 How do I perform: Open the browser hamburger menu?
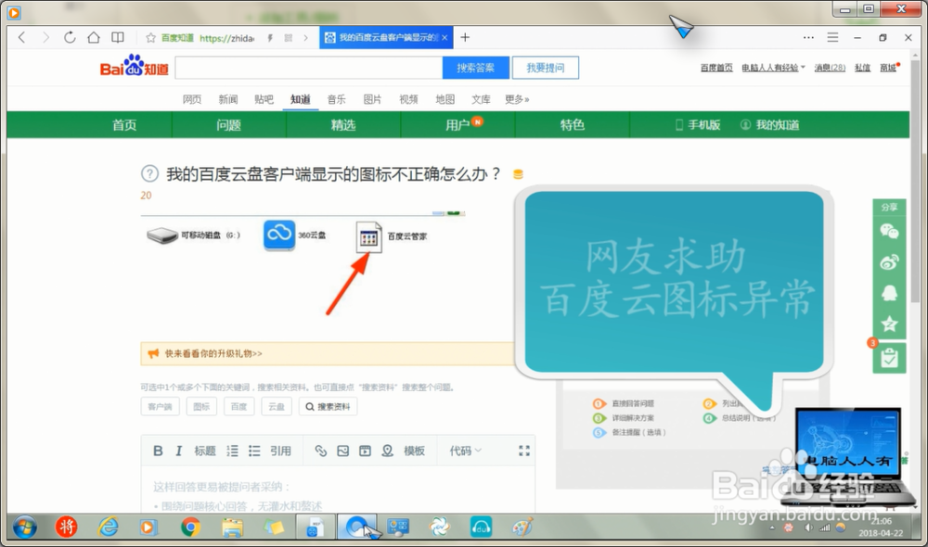[832, 37]
